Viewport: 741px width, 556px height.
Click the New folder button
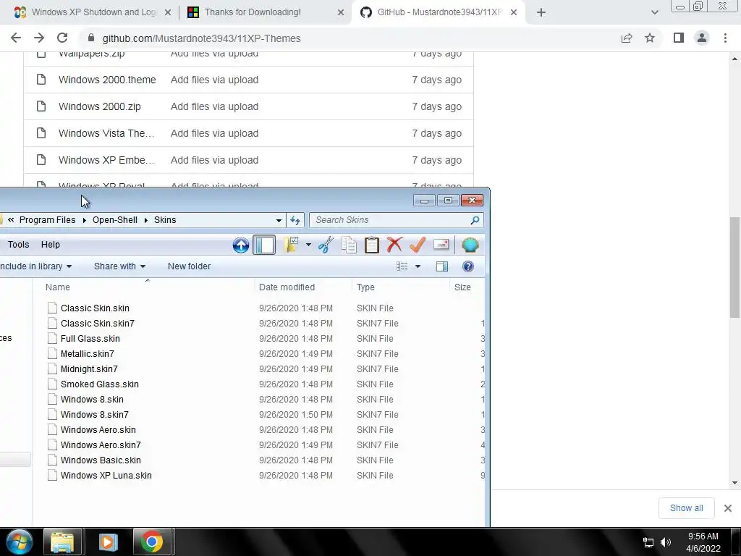point(189,266)
